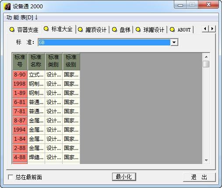Select the 标准号 column header

[20, 62]
